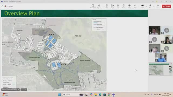The height and width of the screenshot is (97, 173).
Task: Click the taskbar Search box
Action: tap(73, 95)
